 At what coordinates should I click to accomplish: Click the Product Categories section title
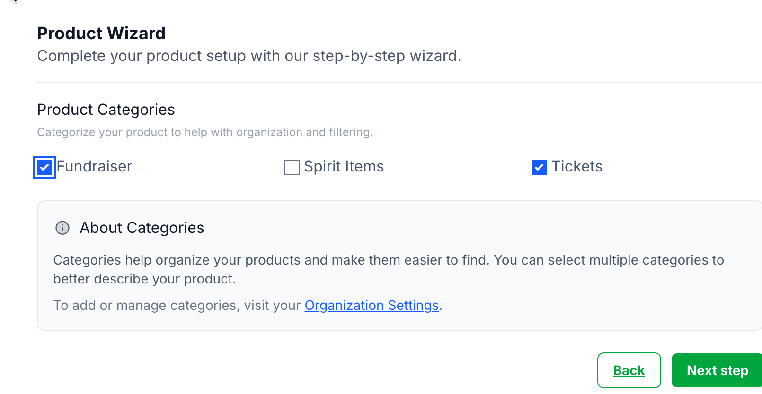tap(106, 110)
